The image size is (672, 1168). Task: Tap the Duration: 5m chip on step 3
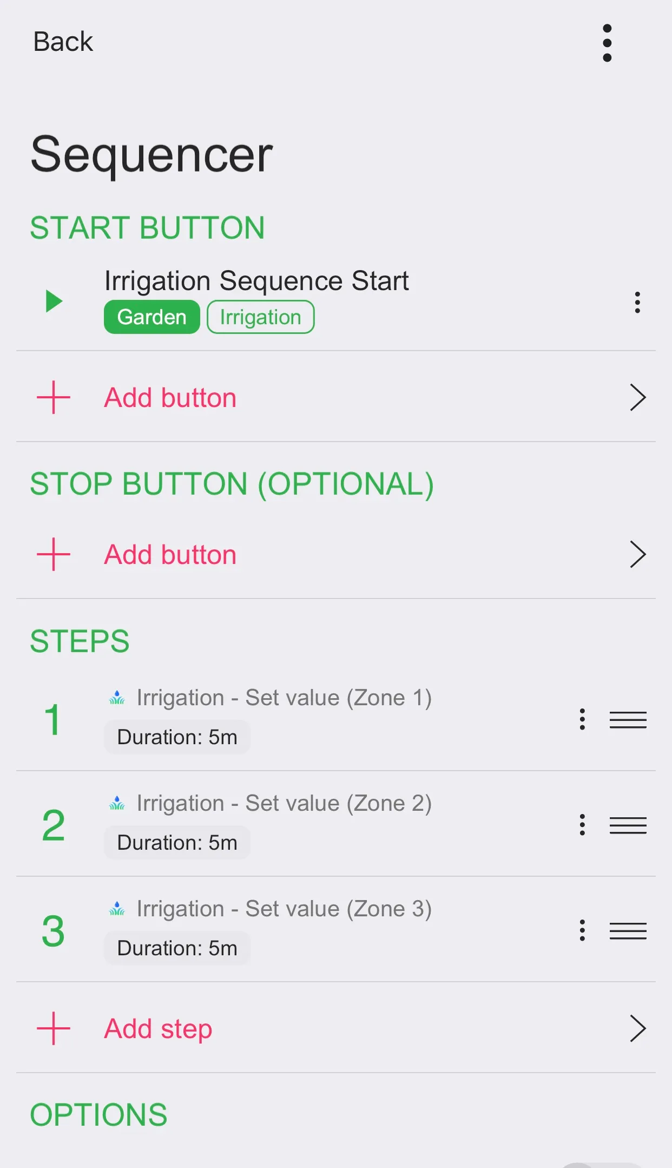coord(177,948)
